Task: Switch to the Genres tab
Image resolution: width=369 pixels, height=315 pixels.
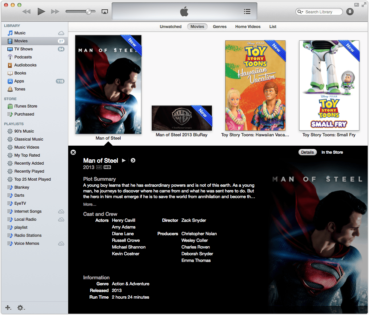Action: click(220, 27)
